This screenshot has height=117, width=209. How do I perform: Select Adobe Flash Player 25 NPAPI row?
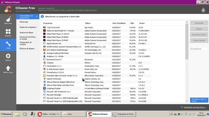tap(96, 37)
